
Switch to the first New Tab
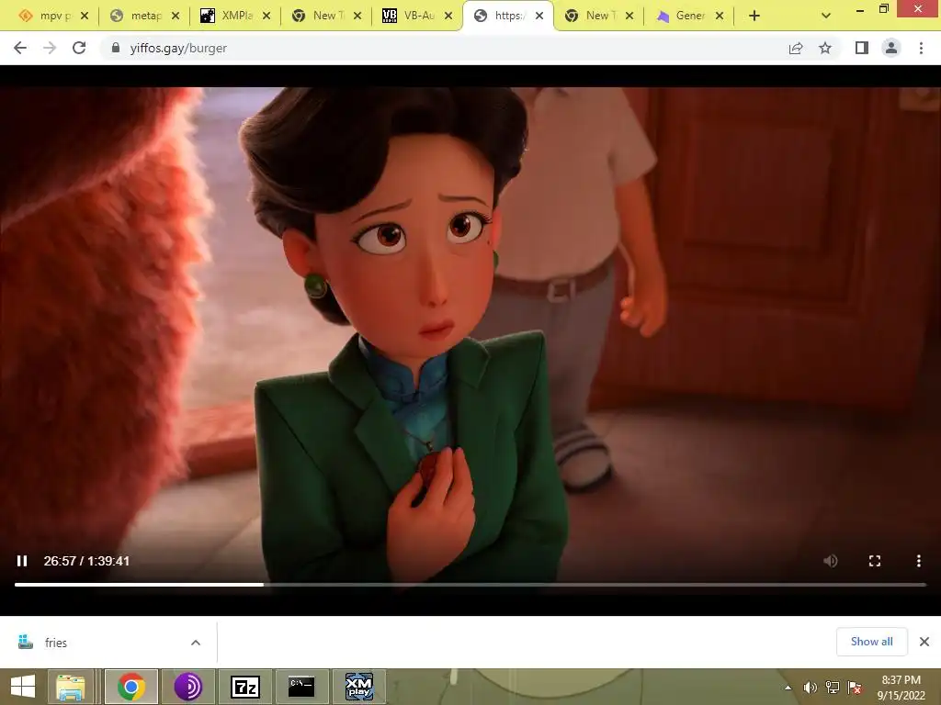tap(324, 16)
